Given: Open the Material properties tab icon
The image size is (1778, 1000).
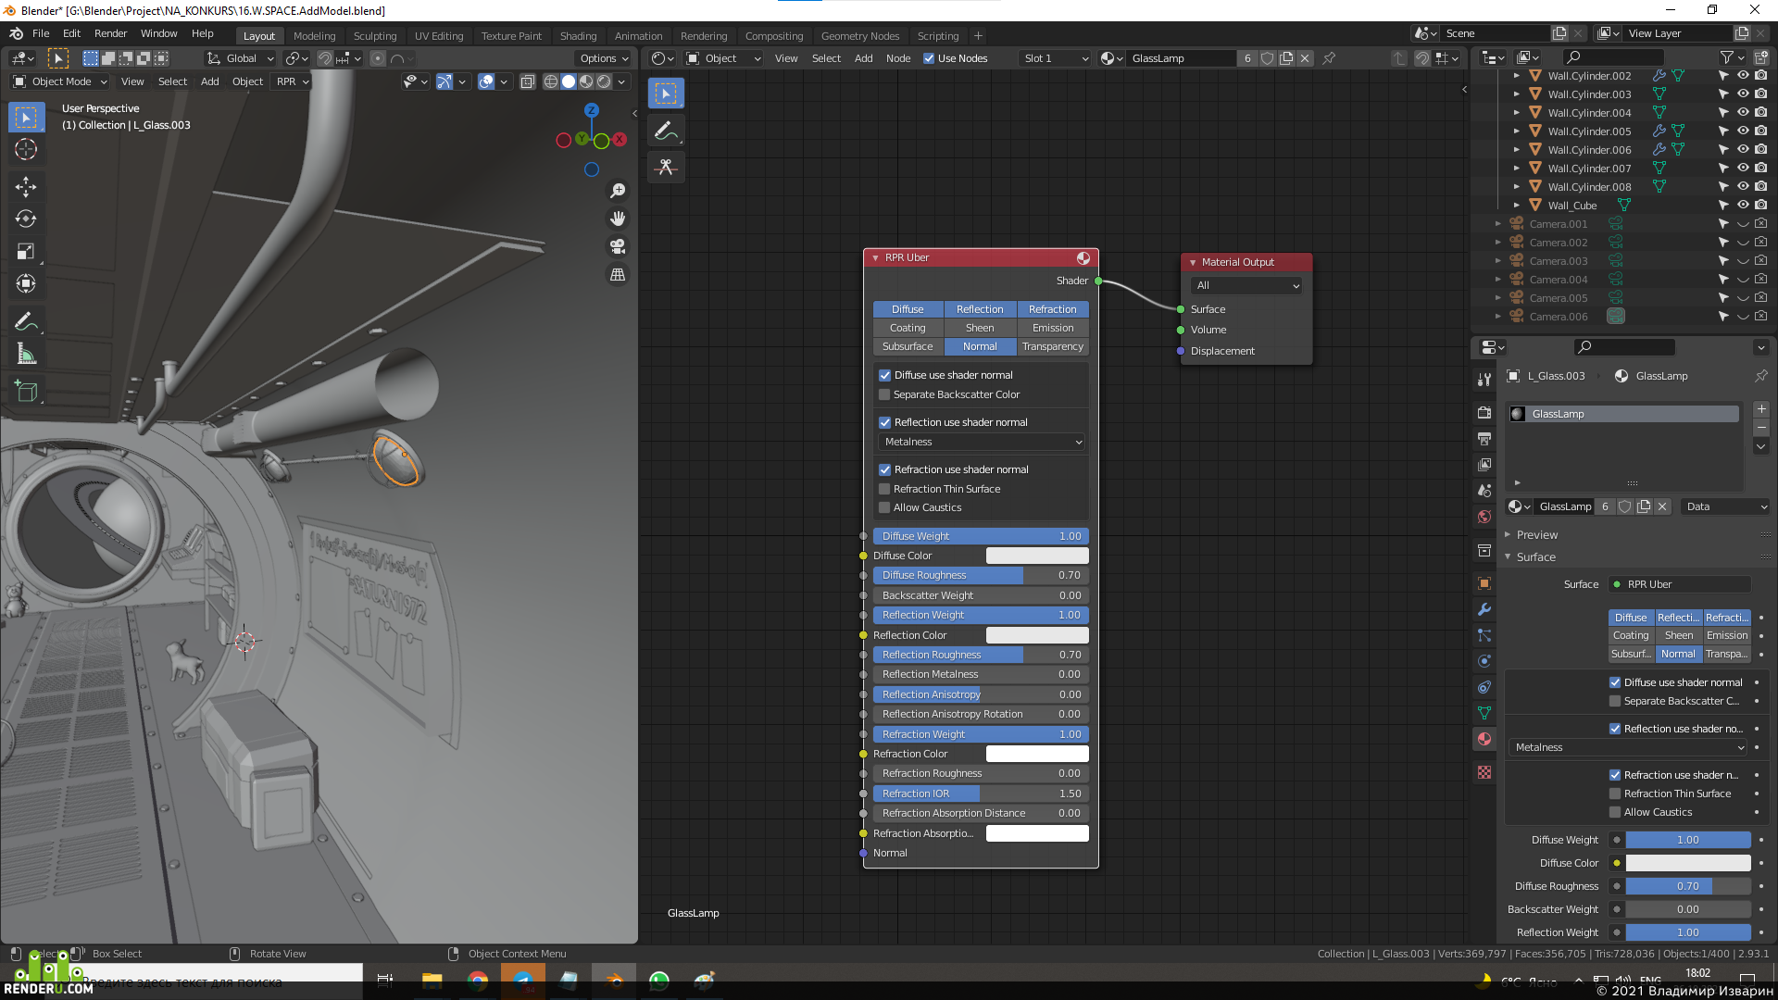Looking at the screenshot, I should coord(1484,739).
